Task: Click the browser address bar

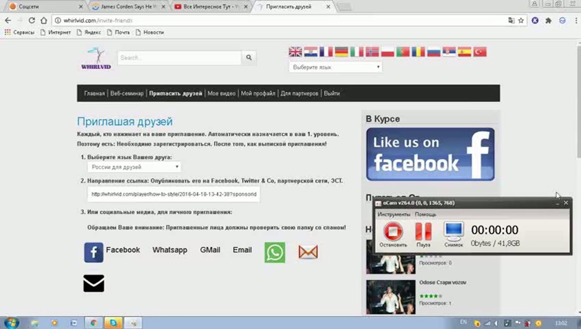Action: (x=279, y=21)
